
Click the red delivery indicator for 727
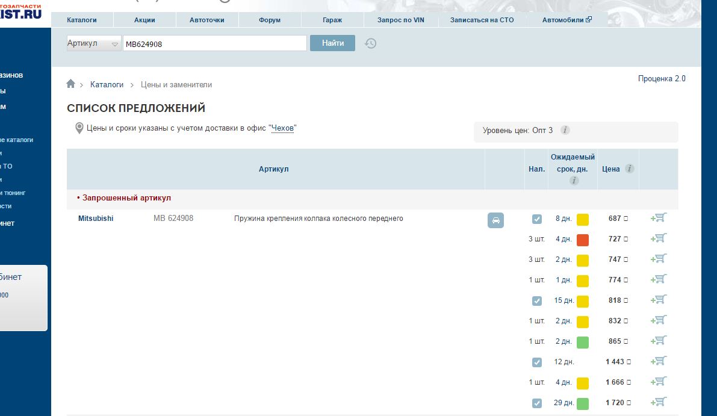tap(582, 240)
